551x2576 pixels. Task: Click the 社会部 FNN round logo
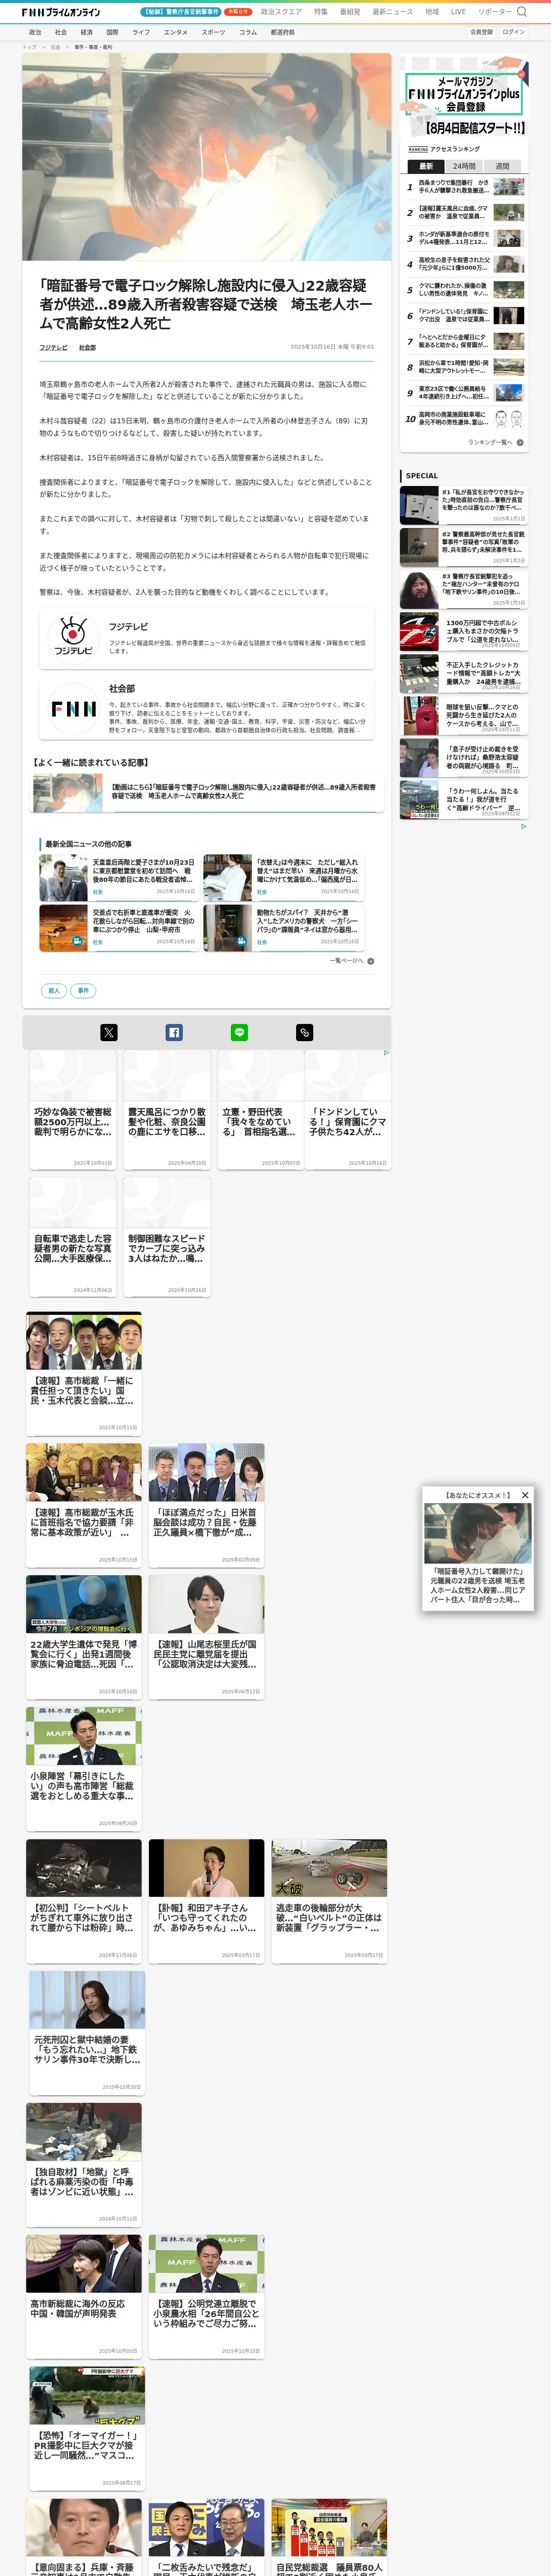tap(73, 708)
